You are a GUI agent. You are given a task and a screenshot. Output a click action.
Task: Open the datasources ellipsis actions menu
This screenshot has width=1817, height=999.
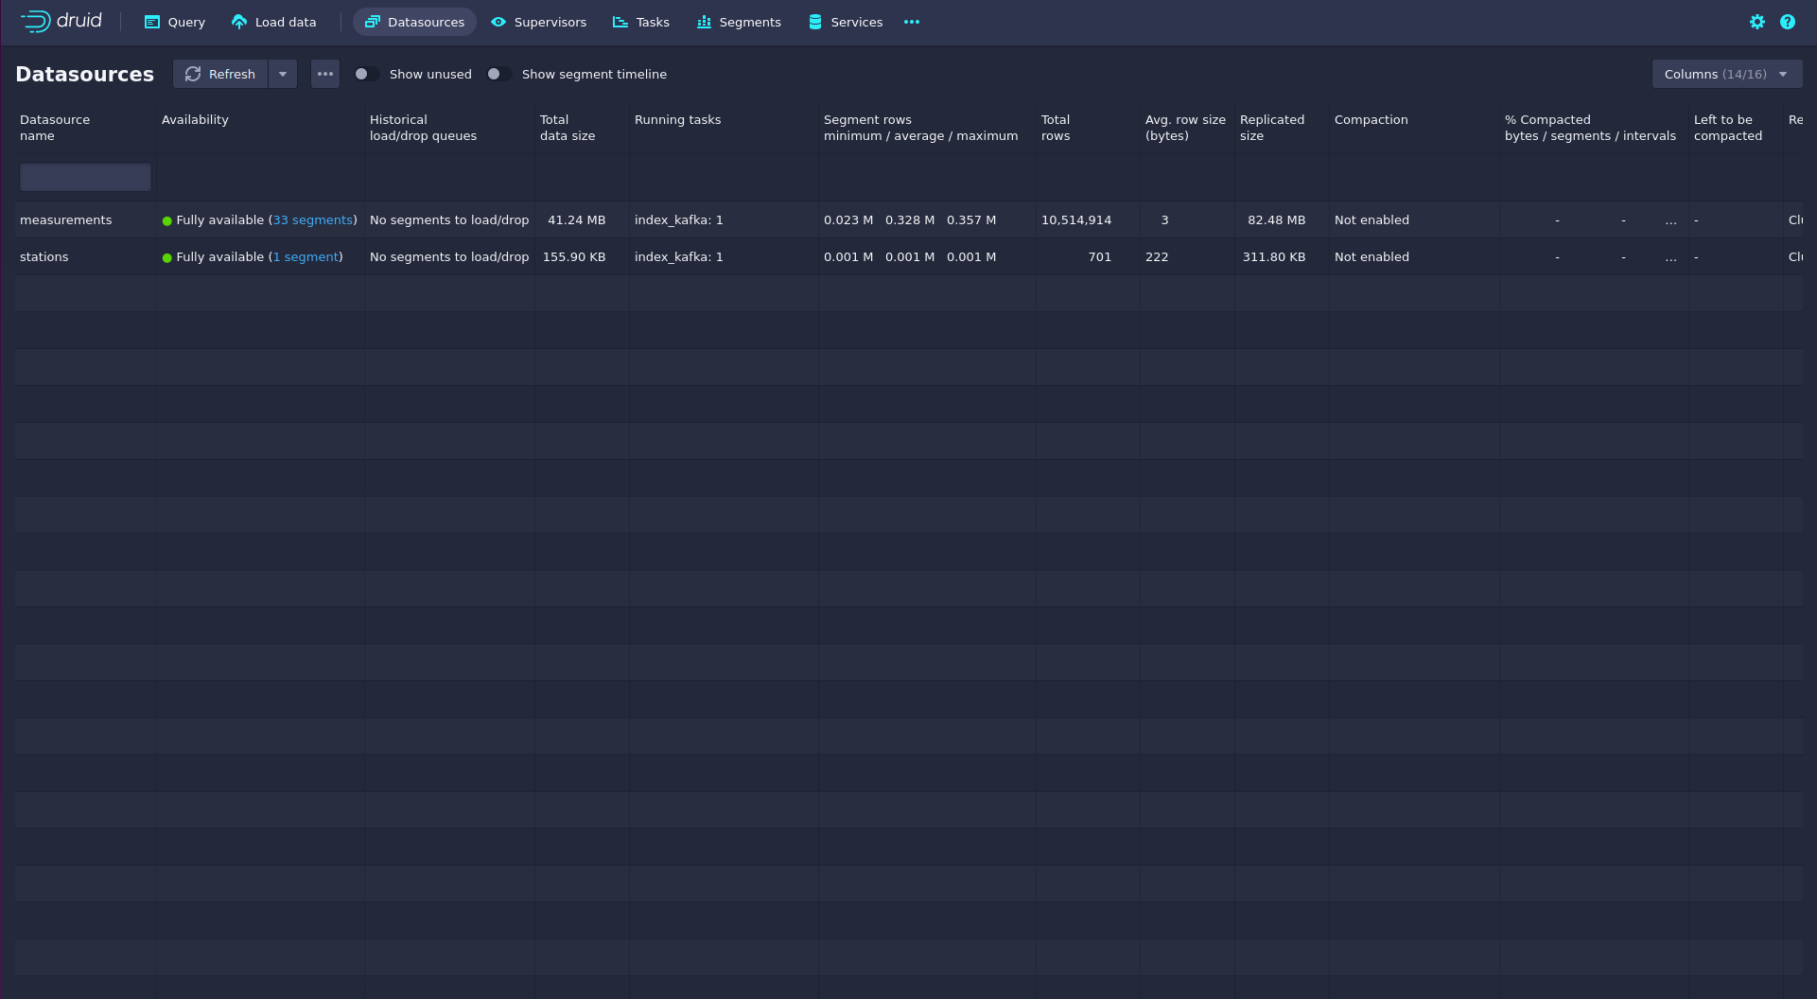[325, 74]
